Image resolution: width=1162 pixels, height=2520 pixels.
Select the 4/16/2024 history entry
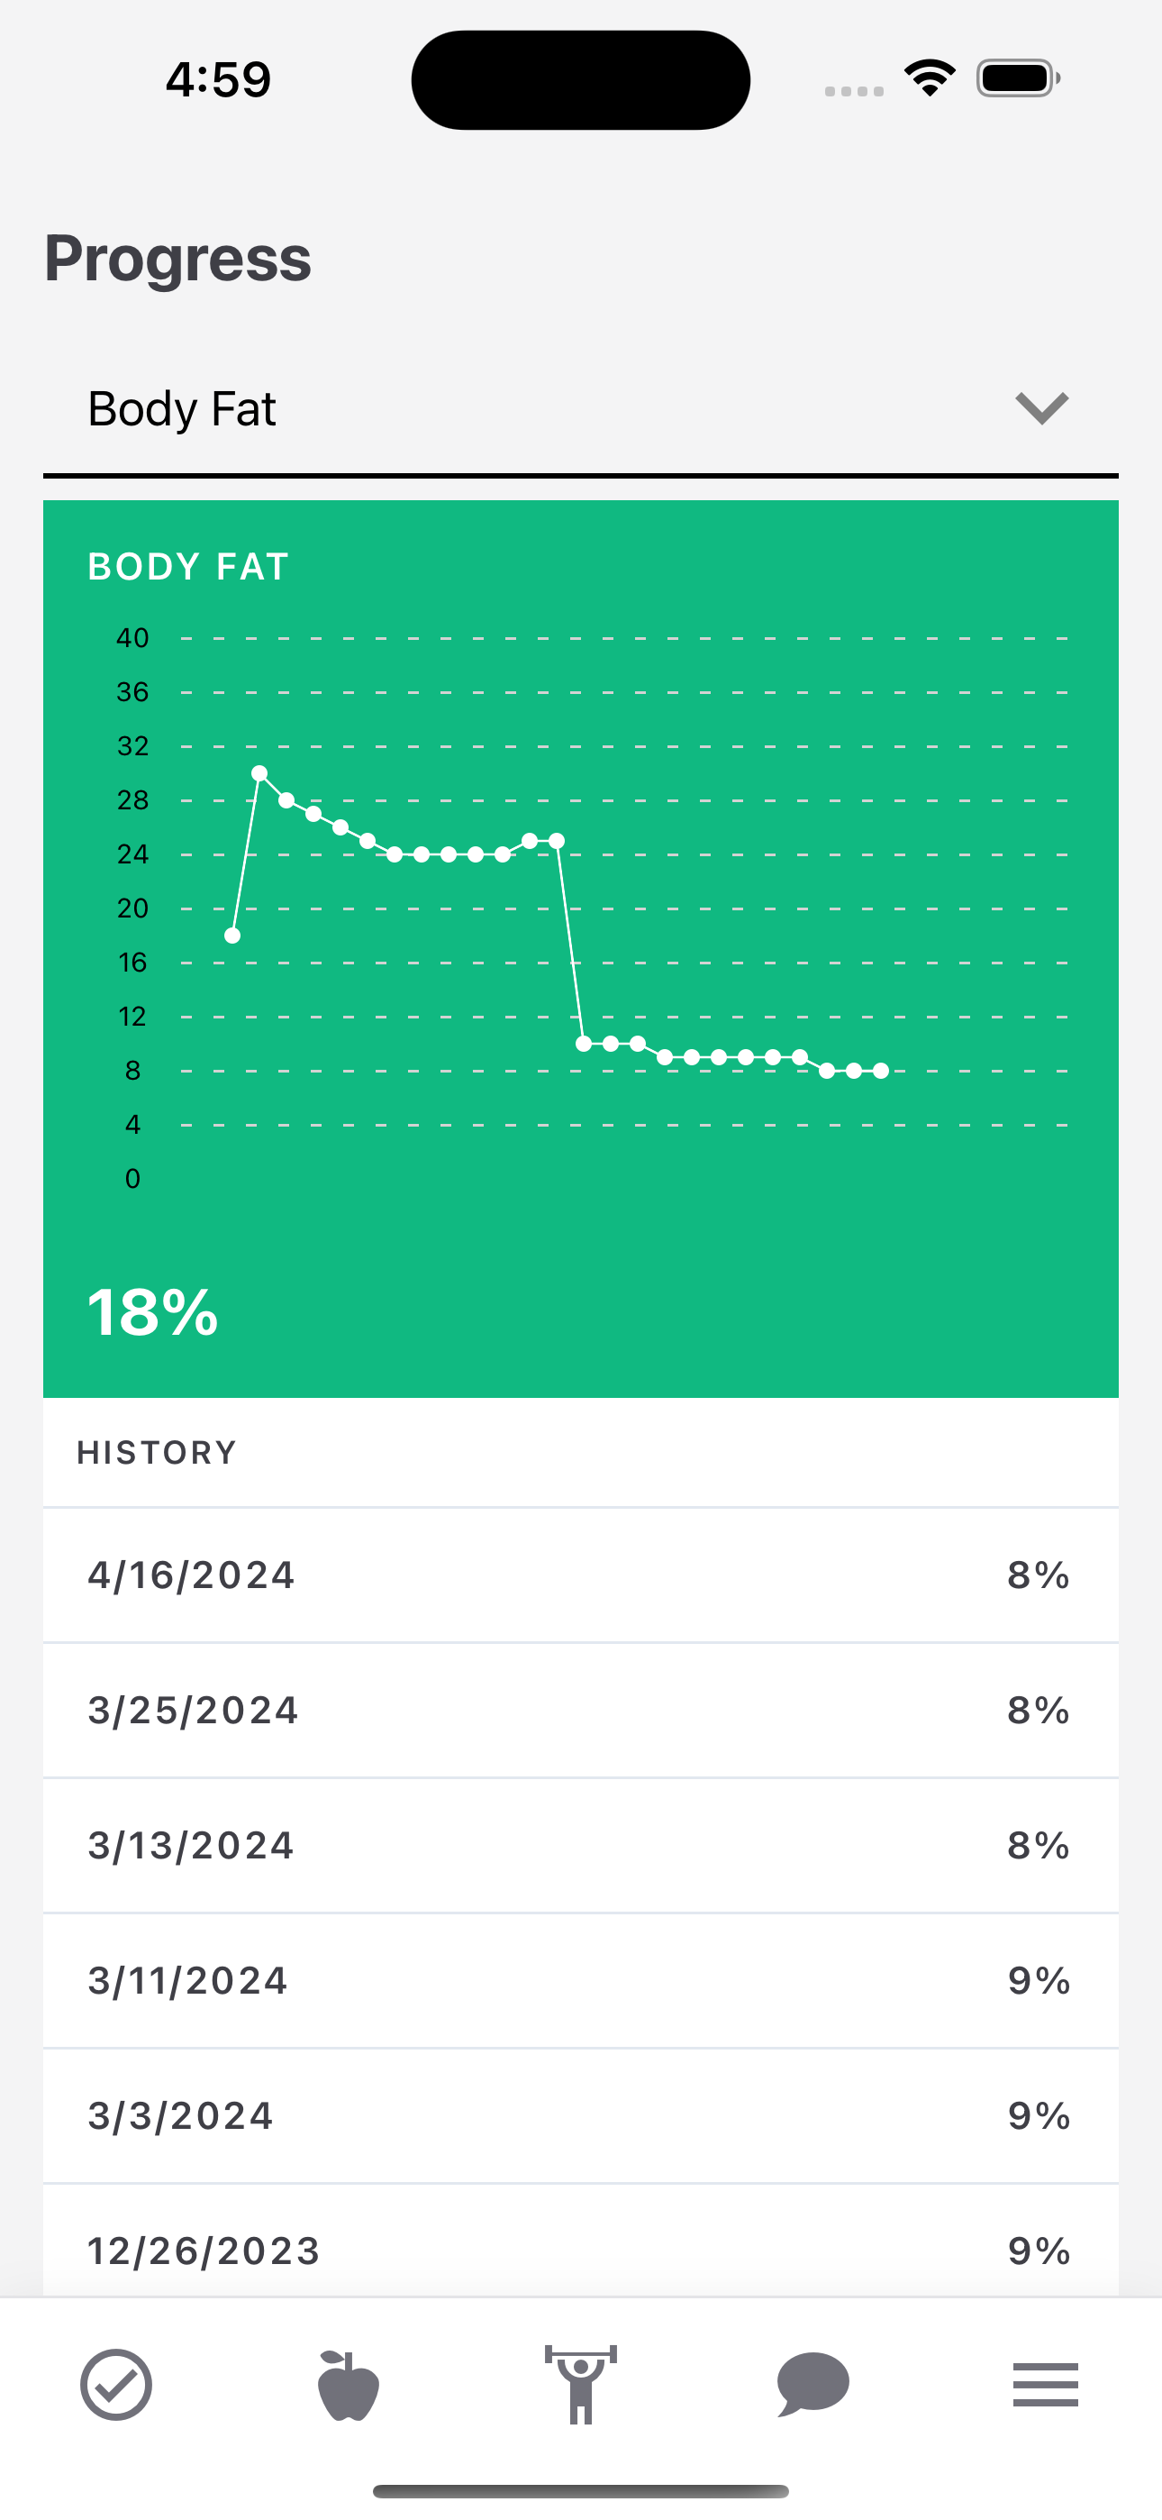(581, 1575)
